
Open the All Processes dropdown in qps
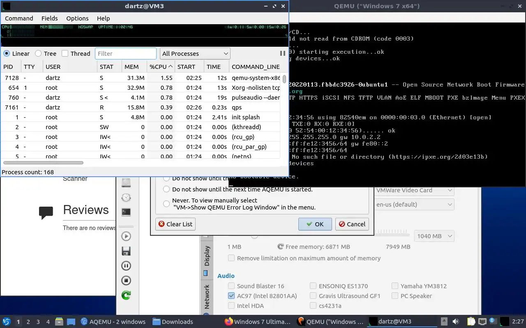pos(195,53)
